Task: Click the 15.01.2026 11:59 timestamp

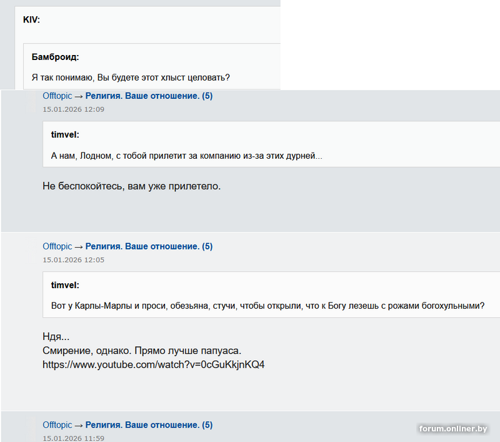Action: click(73, 438)
